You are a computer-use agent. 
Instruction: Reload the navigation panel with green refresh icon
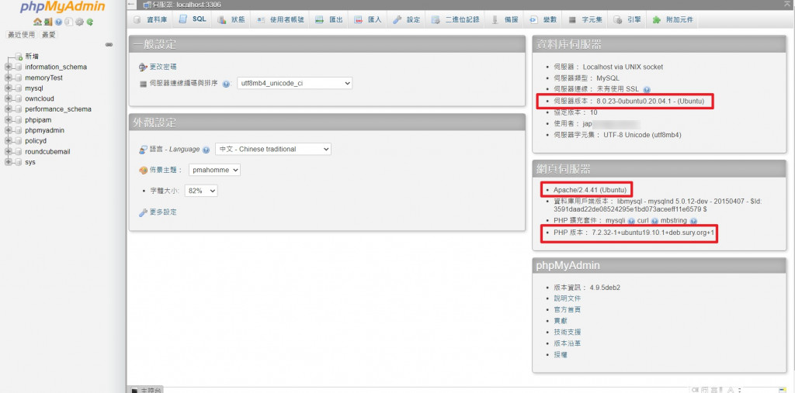tap(90, 22)
